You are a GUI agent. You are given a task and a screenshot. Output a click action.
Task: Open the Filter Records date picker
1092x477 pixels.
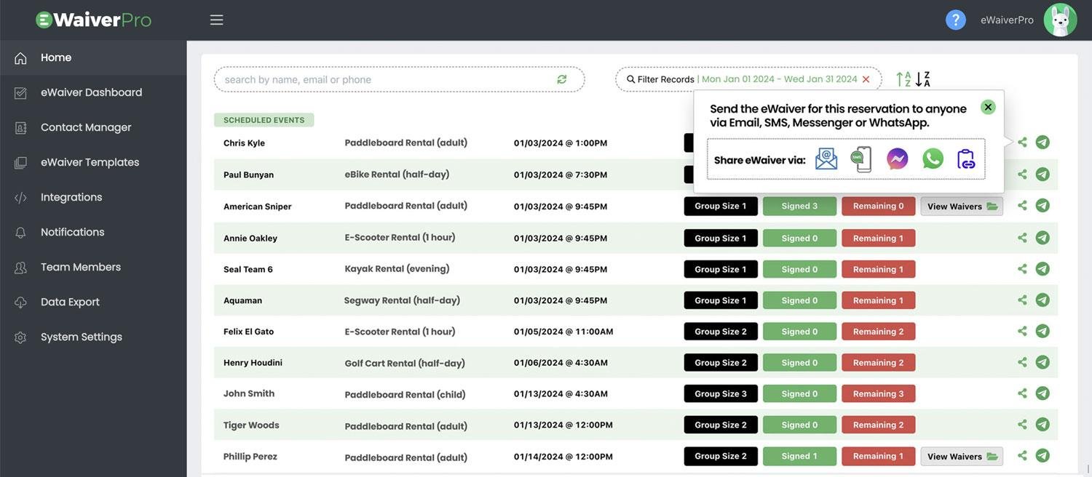point(660,79)
